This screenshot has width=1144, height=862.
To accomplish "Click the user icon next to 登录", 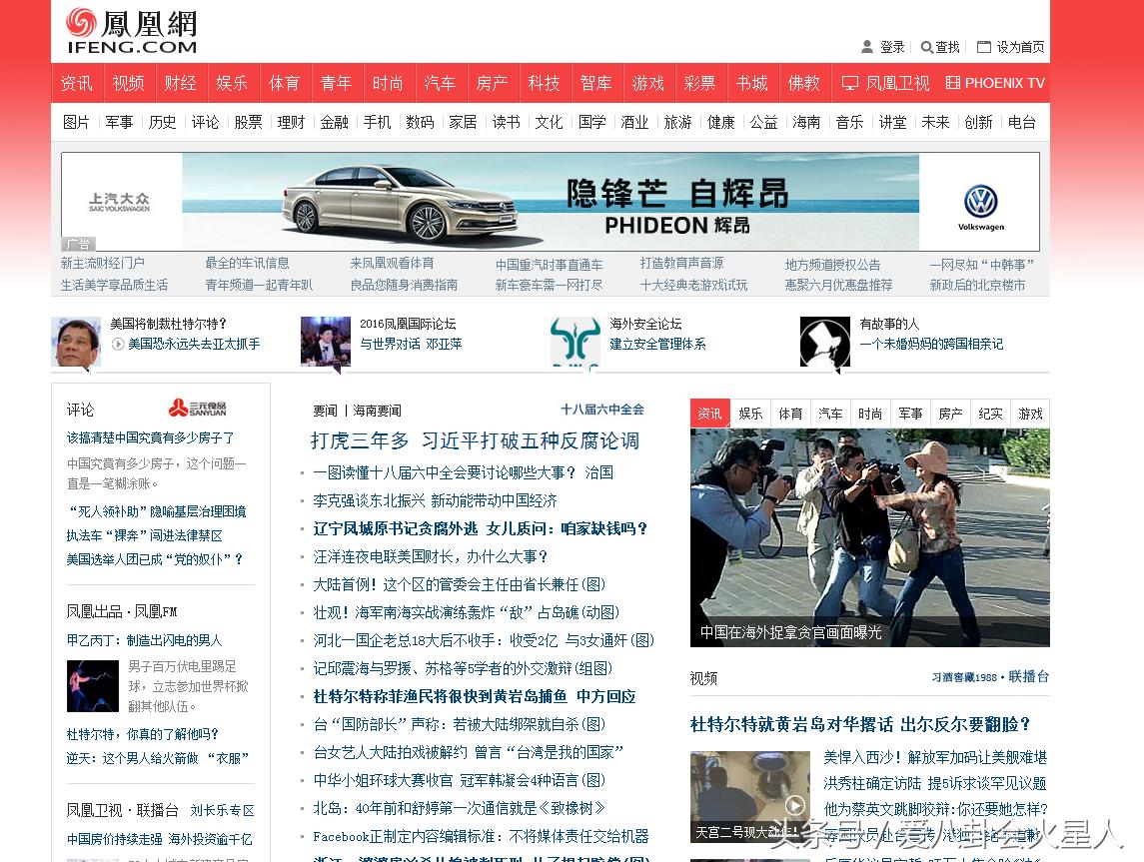I will pos(865,47).
